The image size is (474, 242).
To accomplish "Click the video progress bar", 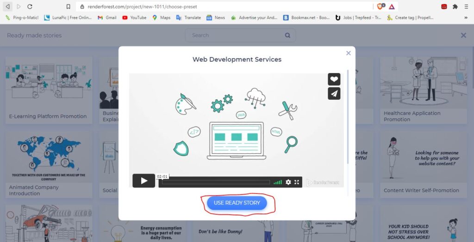I will [x=216, y=182].
